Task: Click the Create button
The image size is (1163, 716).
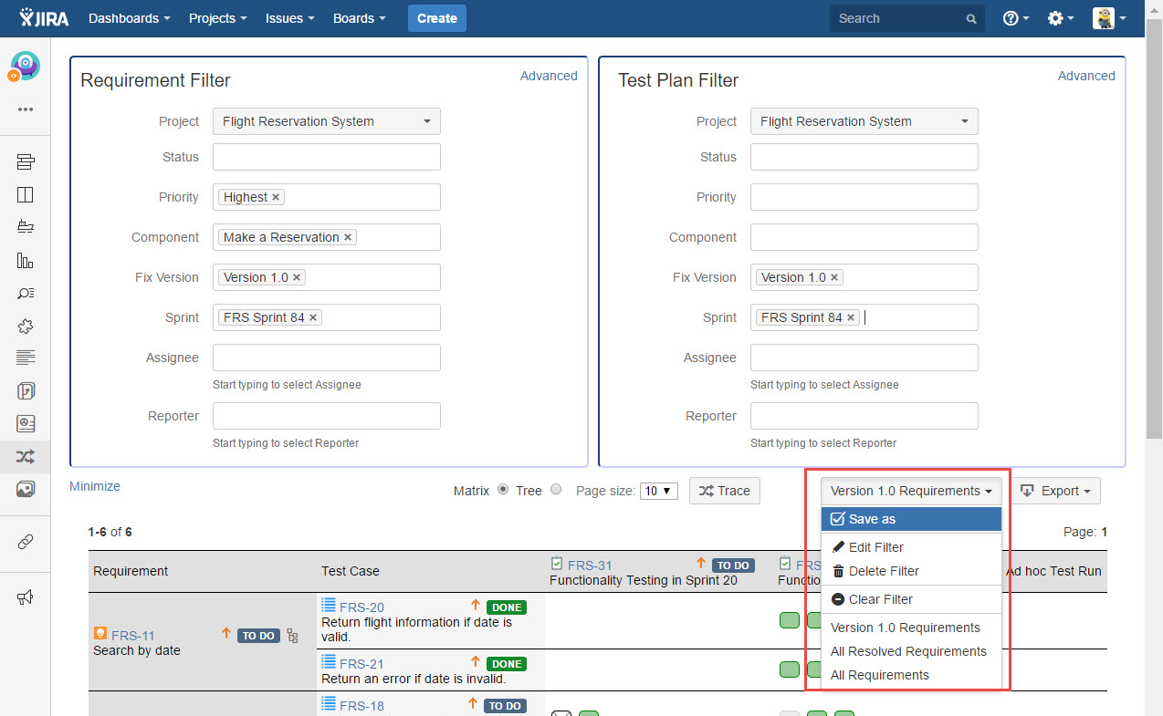Action: 437,18
